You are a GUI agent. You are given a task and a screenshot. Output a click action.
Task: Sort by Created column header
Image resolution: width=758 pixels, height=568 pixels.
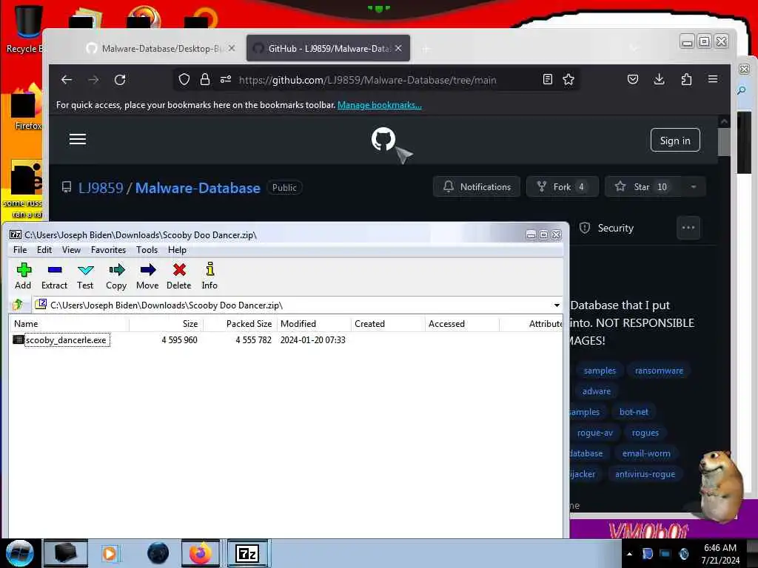[x=388, y=324]
